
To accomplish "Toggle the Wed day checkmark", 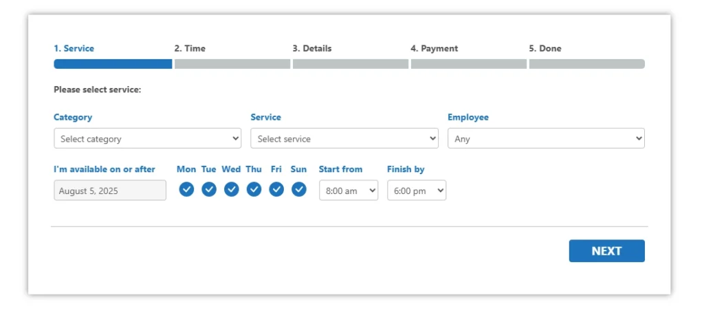I will click(x=231, y=189).
